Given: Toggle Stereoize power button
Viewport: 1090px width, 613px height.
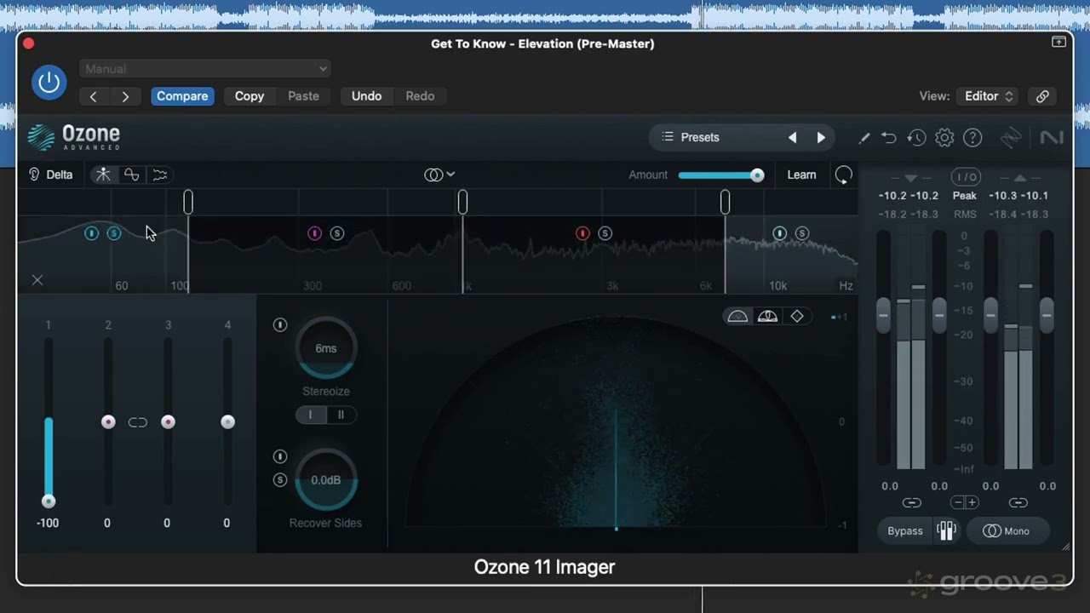Looking at the screenshot, I should pyautogui.click(x=280, y=325).
